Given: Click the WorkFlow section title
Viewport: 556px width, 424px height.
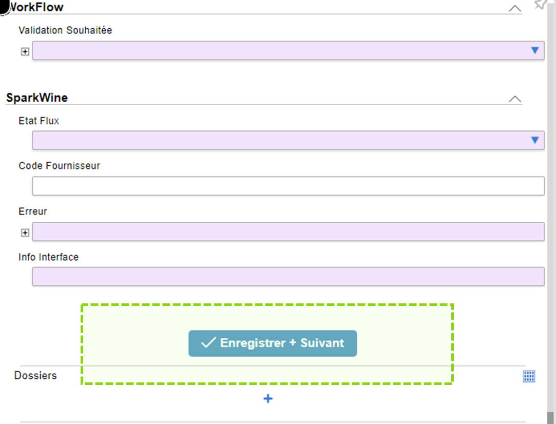Looking at the screenshot, I should tap(36, 7).
